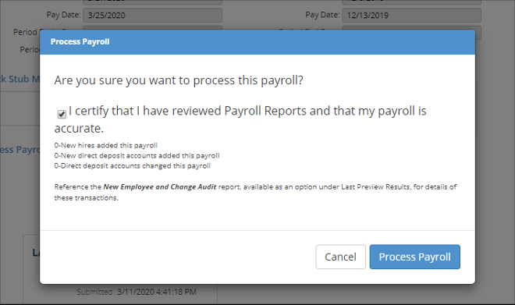
Task: Uncheck the payroll accuracy certification checkbox
Action: point(62,114)
